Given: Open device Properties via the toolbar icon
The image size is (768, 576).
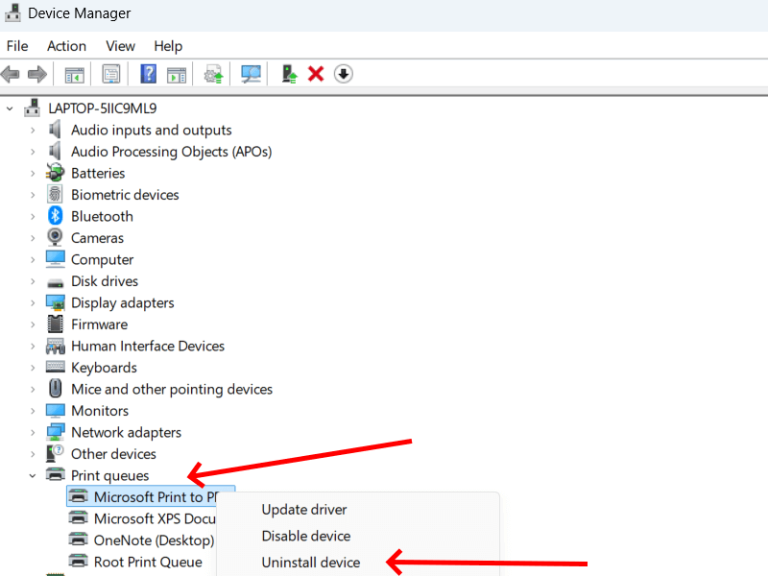Looking at the screenshot, I should pyautogui.click(x=111, y=74).
